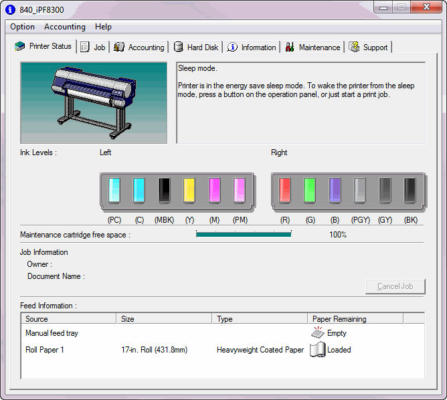
Task: Switch to the Hard Disk tab
Action: (196, 47)
